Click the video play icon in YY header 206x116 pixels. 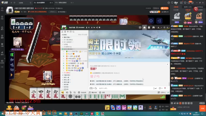click(140, 28)
